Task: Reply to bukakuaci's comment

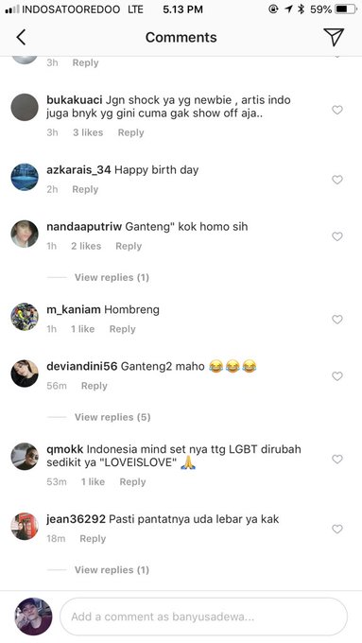Action: click(130, 132)
